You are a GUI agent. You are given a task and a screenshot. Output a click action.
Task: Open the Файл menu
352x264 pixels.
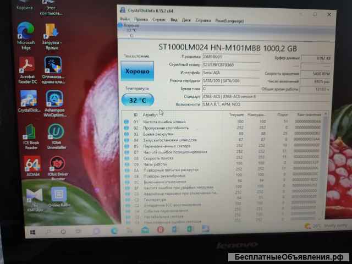125,19
